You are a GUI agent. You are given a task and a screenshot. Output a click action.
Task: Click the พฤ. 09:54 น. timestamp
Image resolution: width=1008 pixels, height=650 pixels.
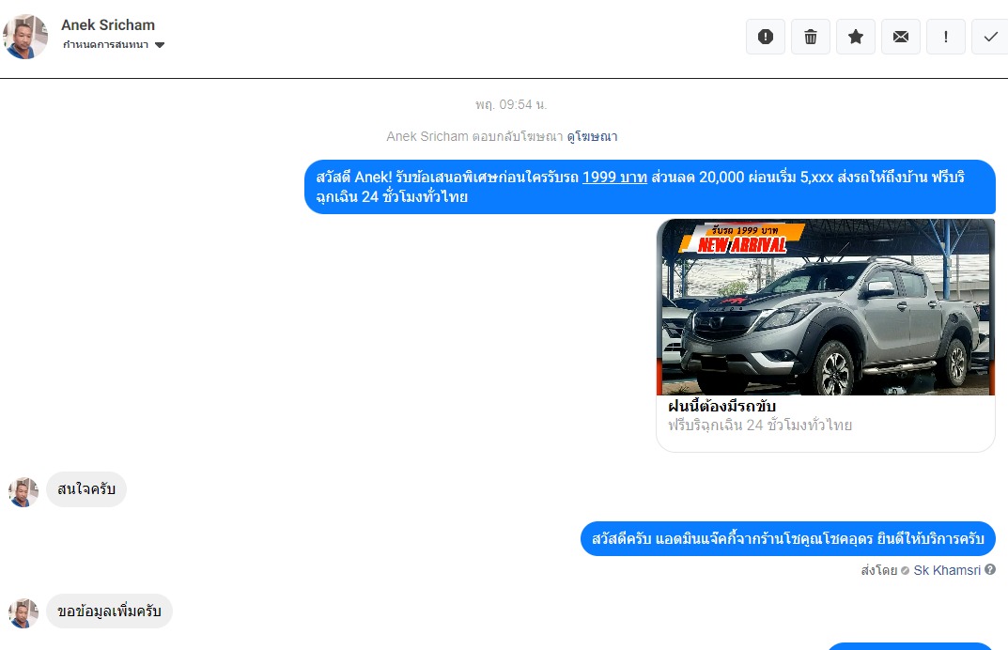pos(511,104)
